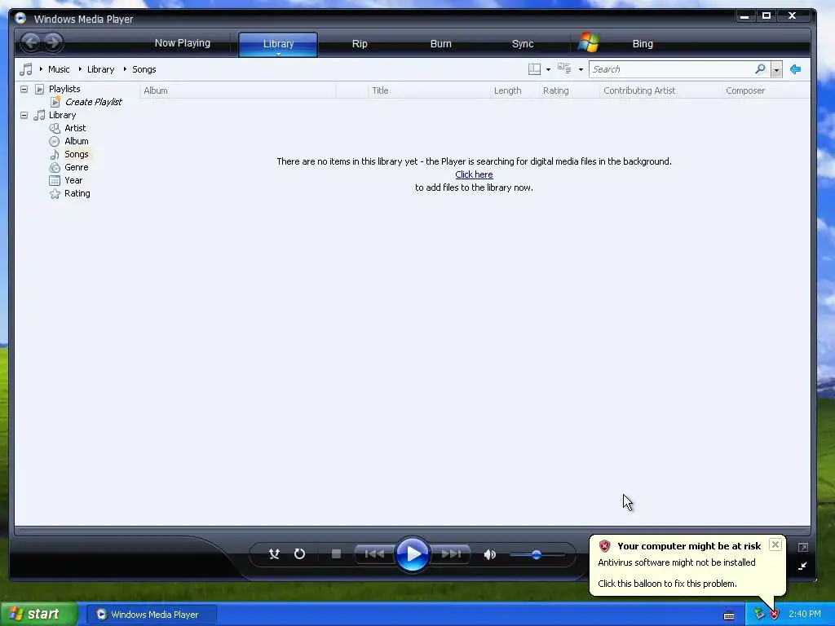Select Genre in the Library tree
Image resolution: width=835 pixels, height=626 pixels.
click(76, 167)
